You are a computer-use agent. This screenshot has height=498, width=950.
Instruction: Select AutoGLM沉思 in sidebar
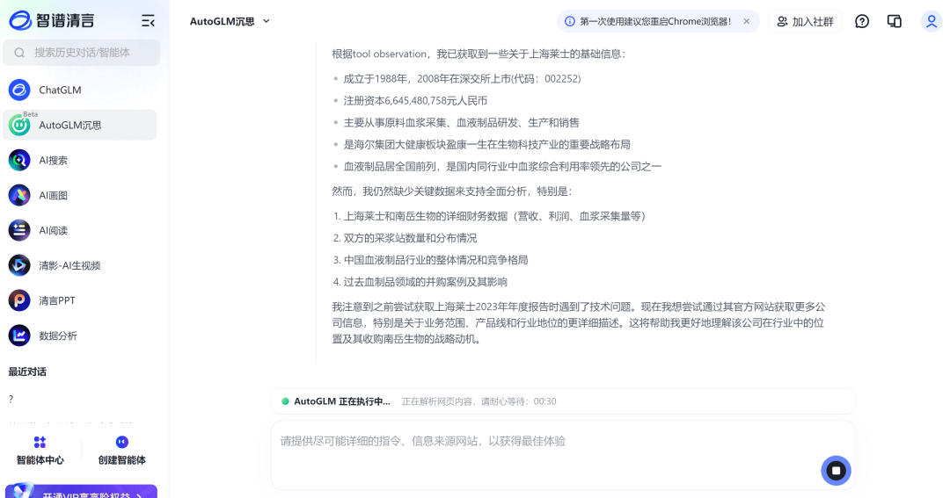point(80,126)
